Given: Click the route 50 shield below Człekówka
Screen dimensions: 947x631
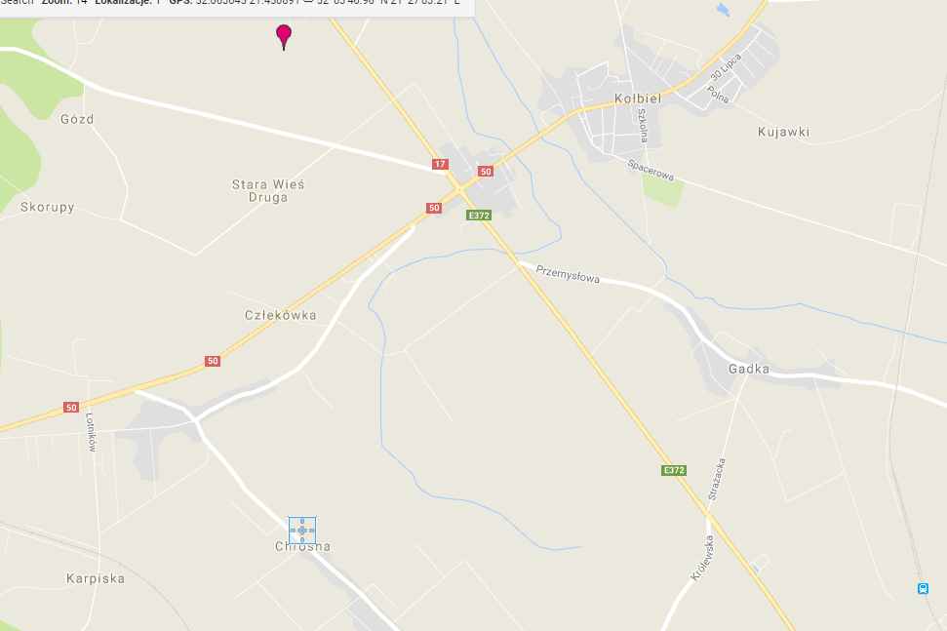Looking at the screenshot, I should tap(212, 361).
